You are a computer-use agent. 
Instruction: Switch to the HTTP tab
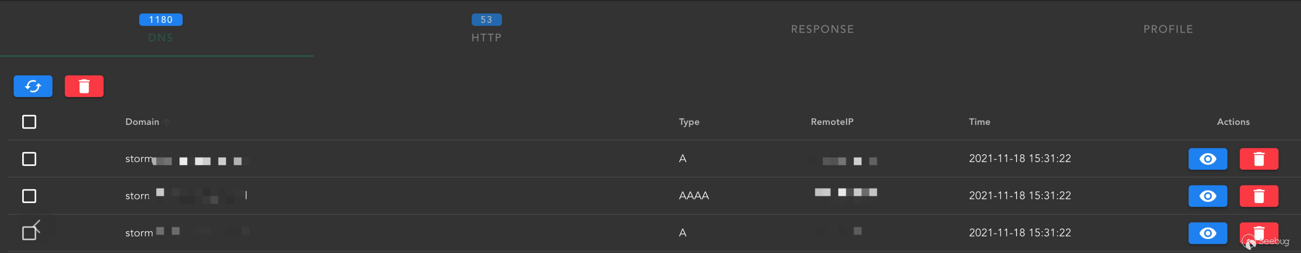pos(486,37)
